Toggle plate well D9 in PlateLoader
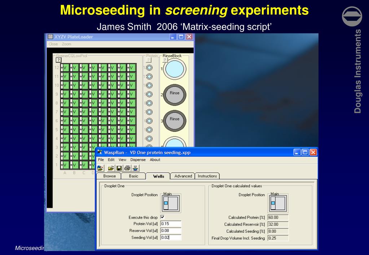This screenshot has height=255, width=369. point(93,94)
